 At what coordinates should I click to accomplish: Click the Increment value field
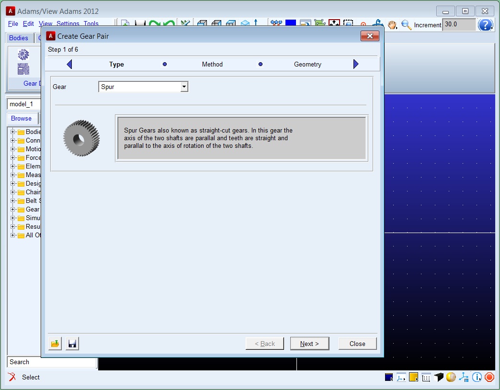459,24
